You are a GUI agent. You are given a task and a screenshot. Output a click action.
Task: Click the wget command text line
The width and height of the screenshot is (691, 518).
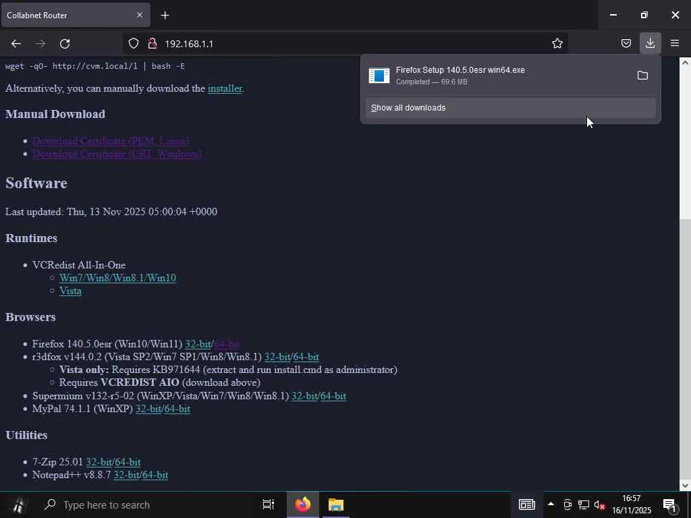tap(95, 66)
